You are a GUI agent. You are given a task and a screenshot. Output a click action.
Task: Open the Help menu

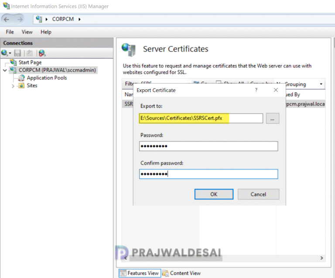coord(46,32)
